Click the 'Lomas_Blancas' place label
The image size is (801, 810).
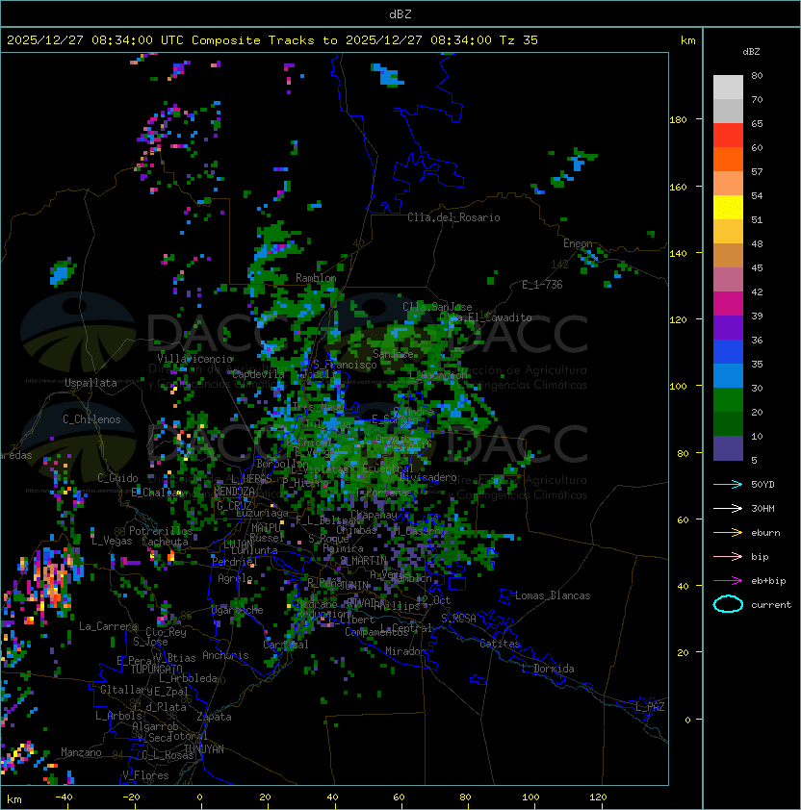point(553,595)
